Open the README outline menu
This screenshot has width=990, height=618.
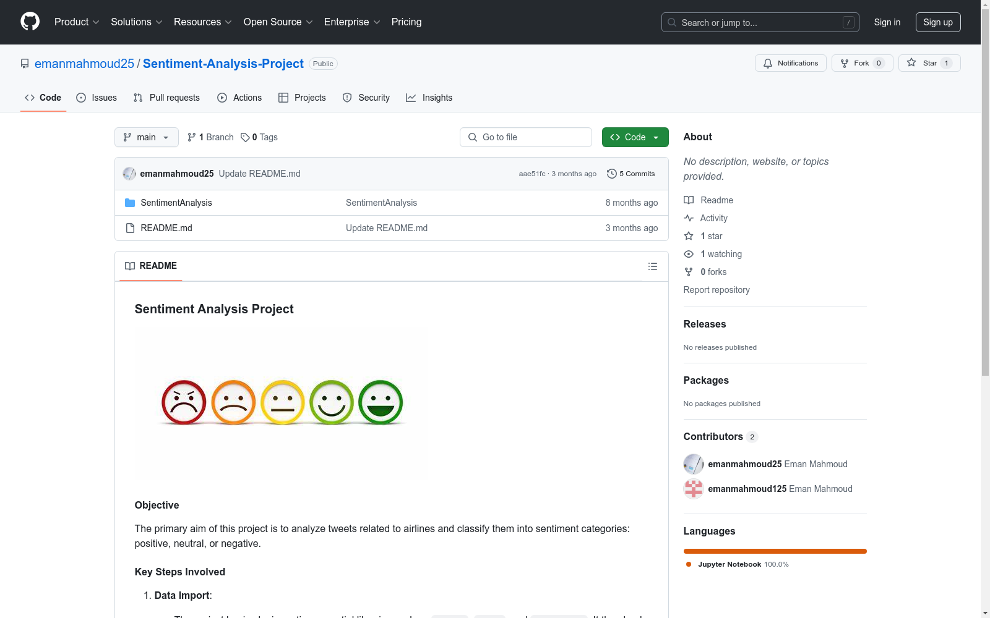pyautogui.click(x=653, y=266)
